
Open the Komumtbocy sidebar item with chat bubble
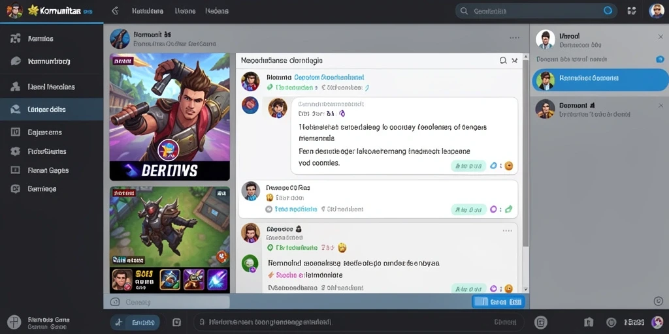pyautogui.click(x=51, y=61)
